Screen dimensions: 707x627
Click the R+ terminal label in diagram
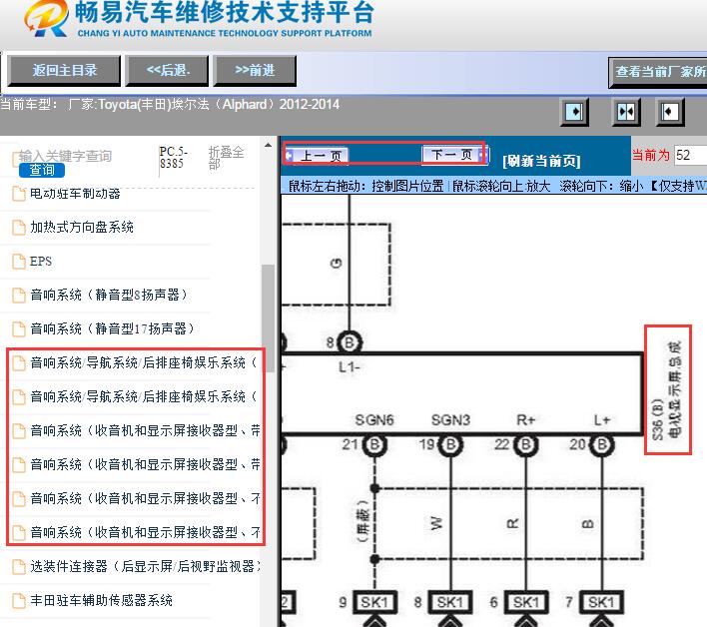click(x=525, y=420)
